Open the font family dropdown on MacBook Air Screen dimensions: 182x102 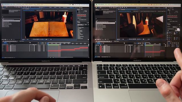tap(171, 29)
